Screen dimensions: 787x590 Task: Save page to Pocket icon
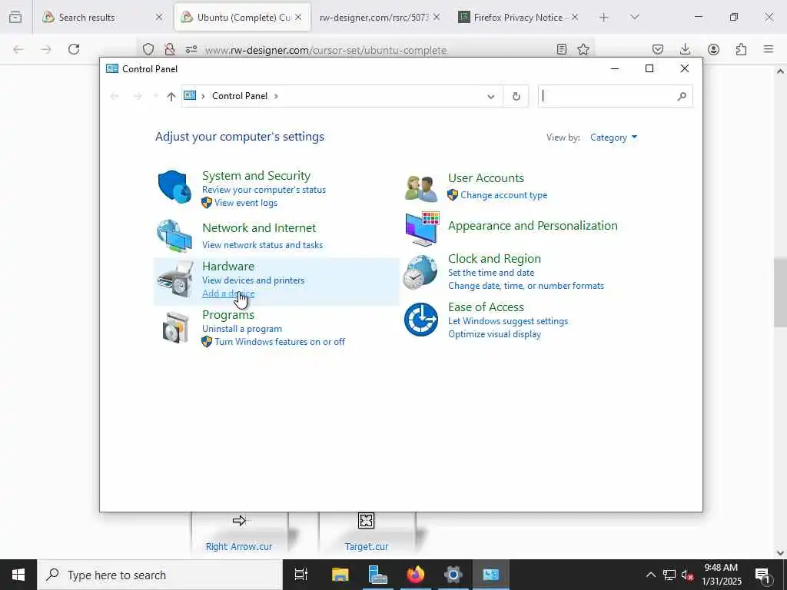(x=658, y=49)
